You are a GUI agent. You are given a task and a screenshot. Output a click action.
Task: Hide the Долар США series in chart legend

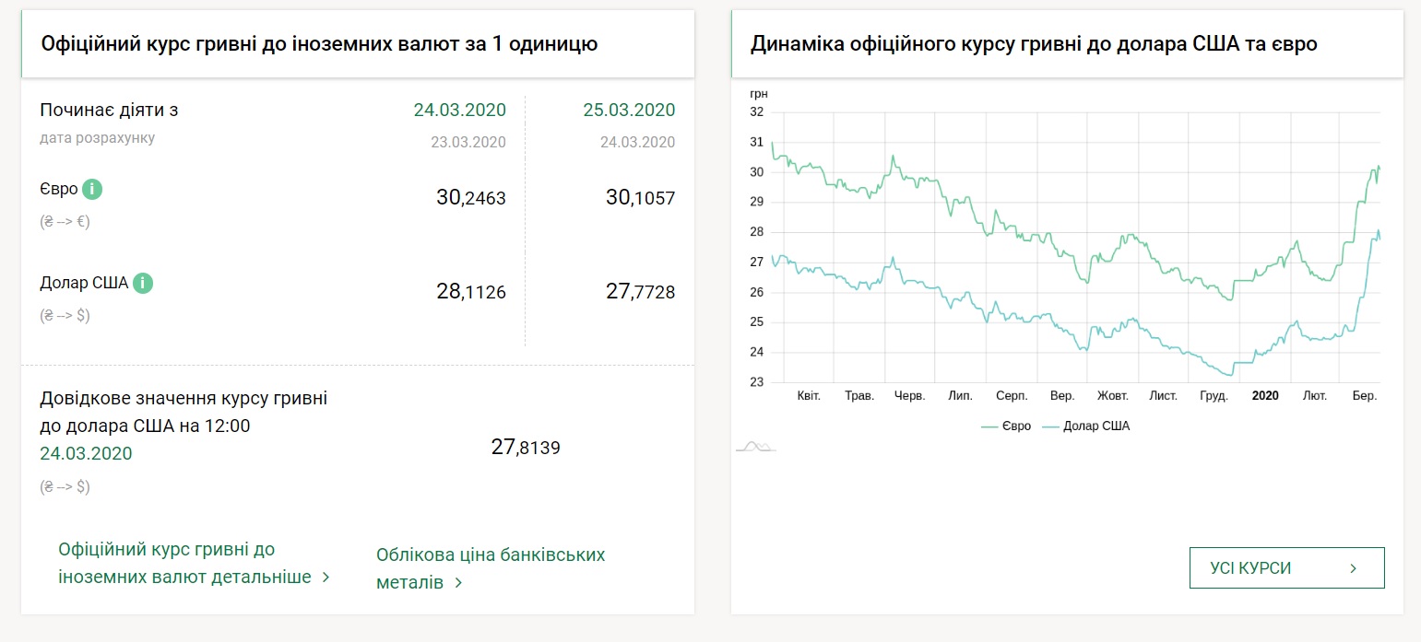(x=1086, y=426)
